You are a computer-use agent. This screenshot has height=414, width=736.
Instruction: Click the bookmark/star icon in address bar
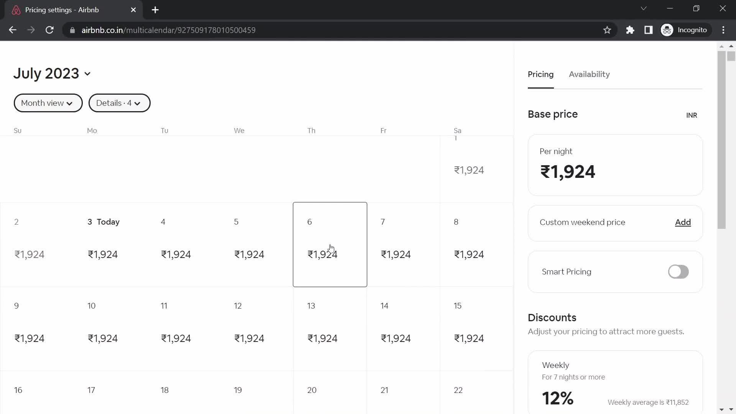606,30
